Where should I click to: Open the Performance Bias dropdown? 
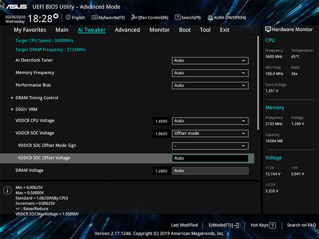click(210, 85)
